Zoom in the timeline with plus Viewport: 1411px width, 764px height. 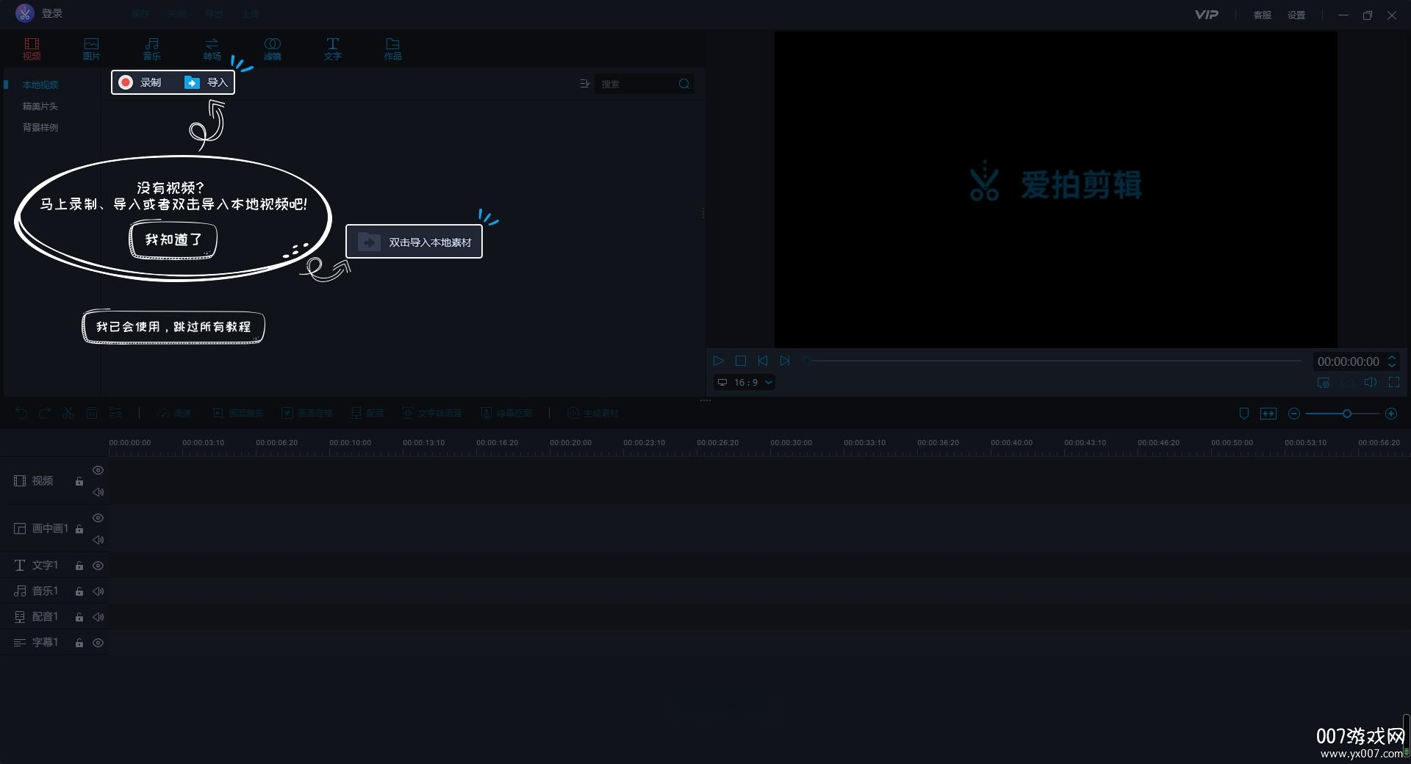coord(1391,414)
